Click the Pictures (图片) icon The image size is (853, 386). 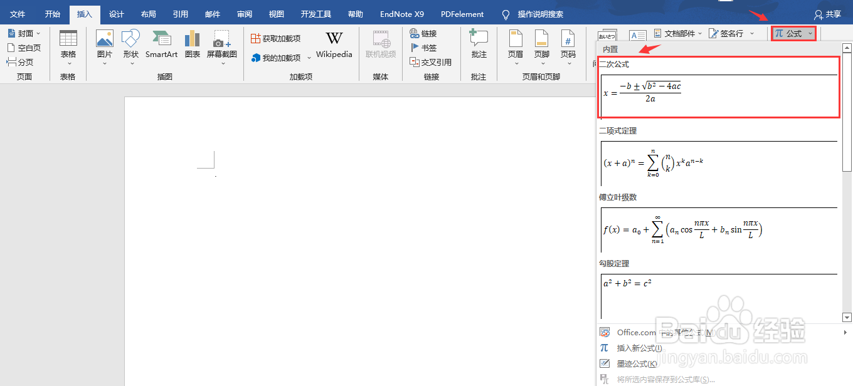tap(105, 39)
